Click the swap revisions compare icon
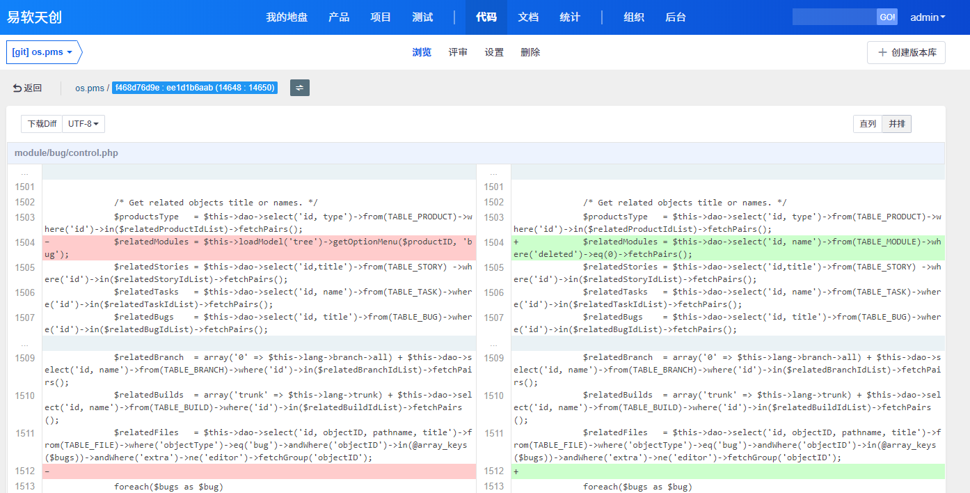970x493 pixels. click(299, 88)
